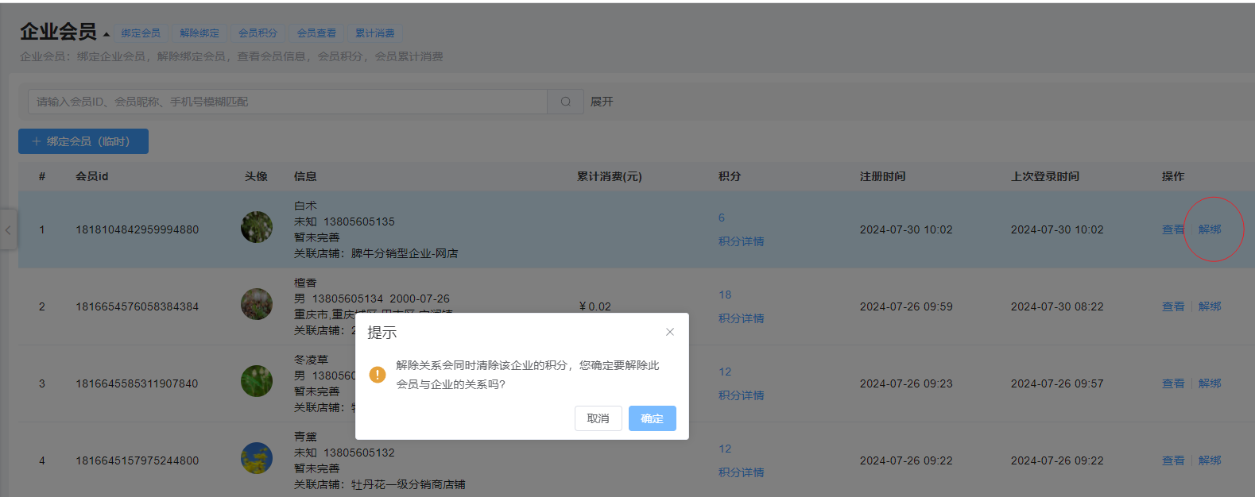Click last login 2024-07-30 08:22
The height and width of the screenshot is (497, 1255).
click(1057, 306)
